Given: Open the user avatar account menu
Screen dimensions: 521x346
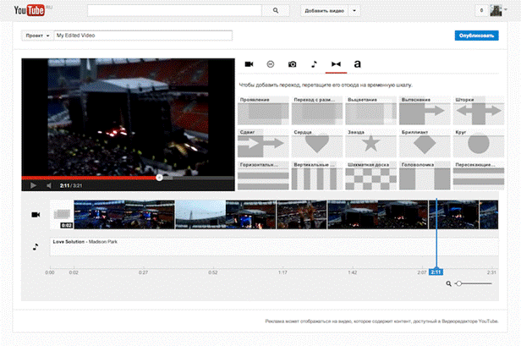Looking at the screenshot, I should click(498, 11).
